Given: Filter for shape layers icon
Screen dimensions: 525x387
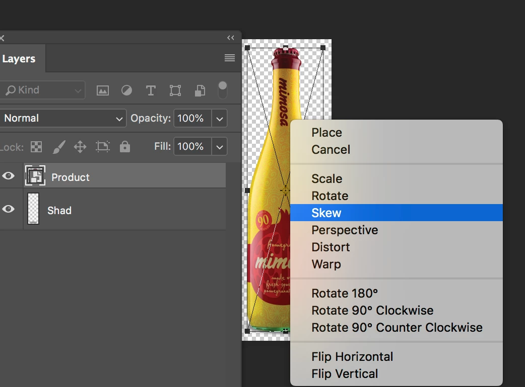Looking at the screenshot, I should tap(175, 90).
